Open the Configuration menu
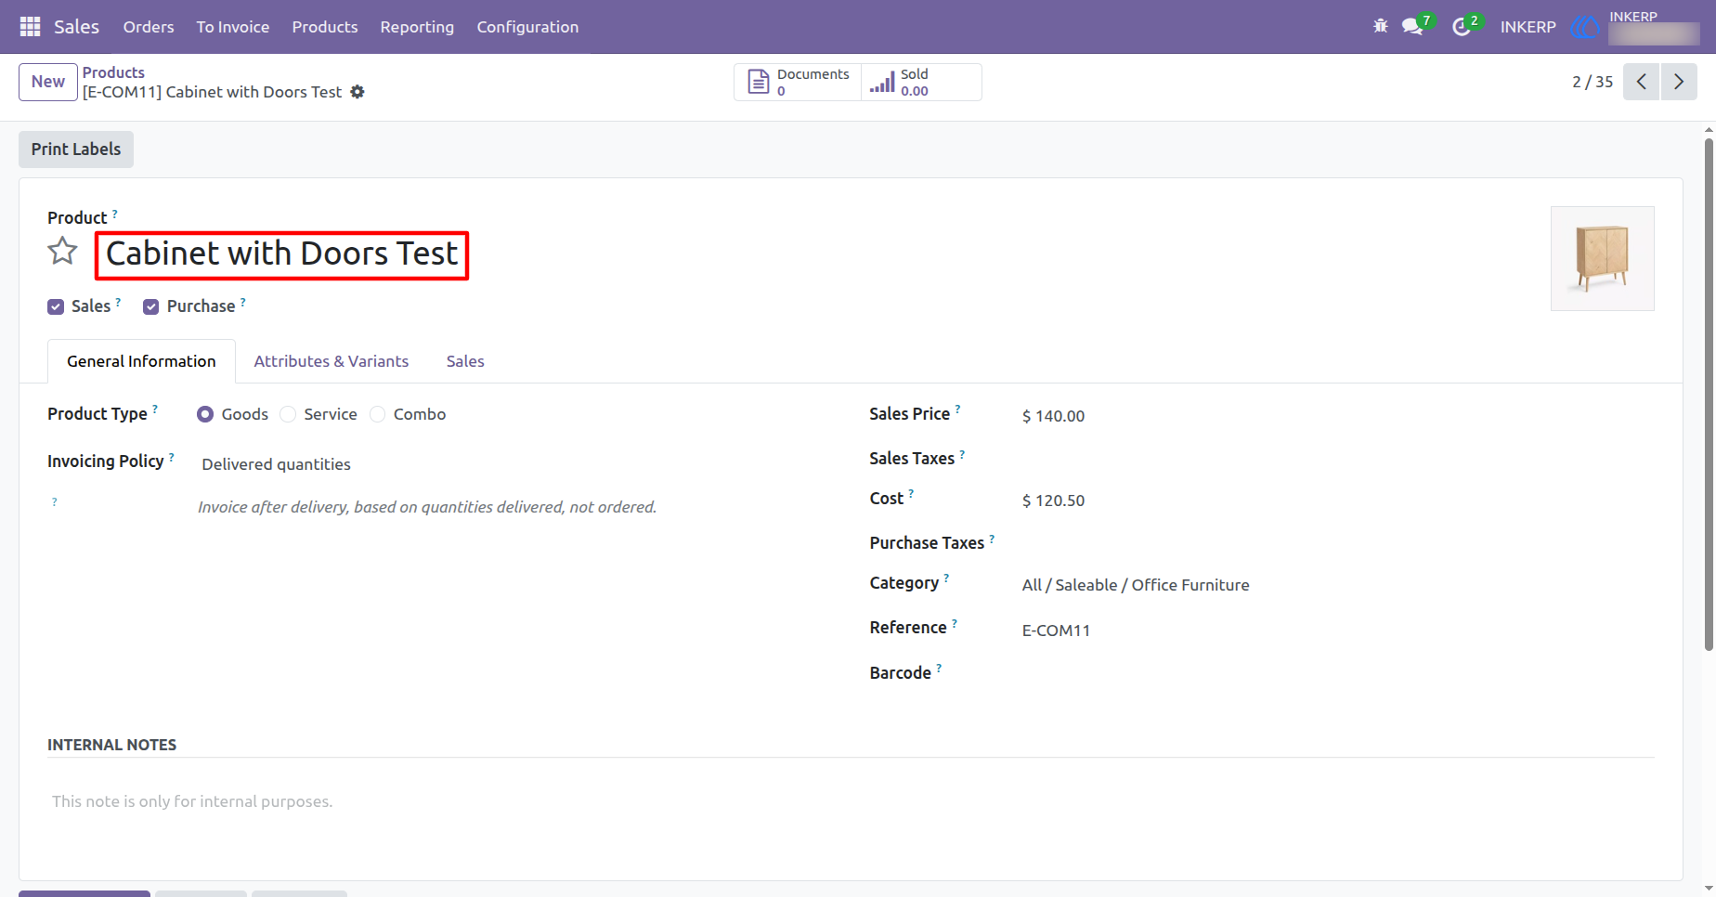The image size is (1716, 897). point(527,27)
